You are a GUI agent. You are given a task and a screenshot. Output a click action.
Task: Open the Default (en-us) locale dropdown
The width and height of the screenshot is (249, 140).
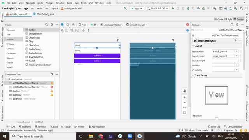(137, 24)
